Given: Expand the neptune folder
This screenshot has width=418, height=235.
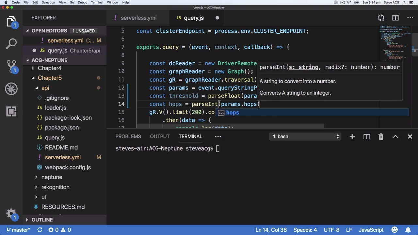Looking at the screenshot, I should pyautogui.click(x=52, y=177).
